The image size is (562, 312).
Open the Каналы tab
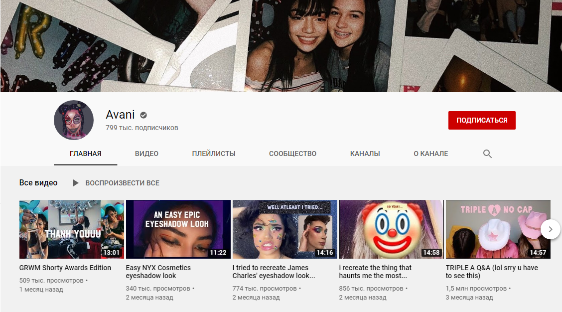pyautogui.click(x=365, y=154)
